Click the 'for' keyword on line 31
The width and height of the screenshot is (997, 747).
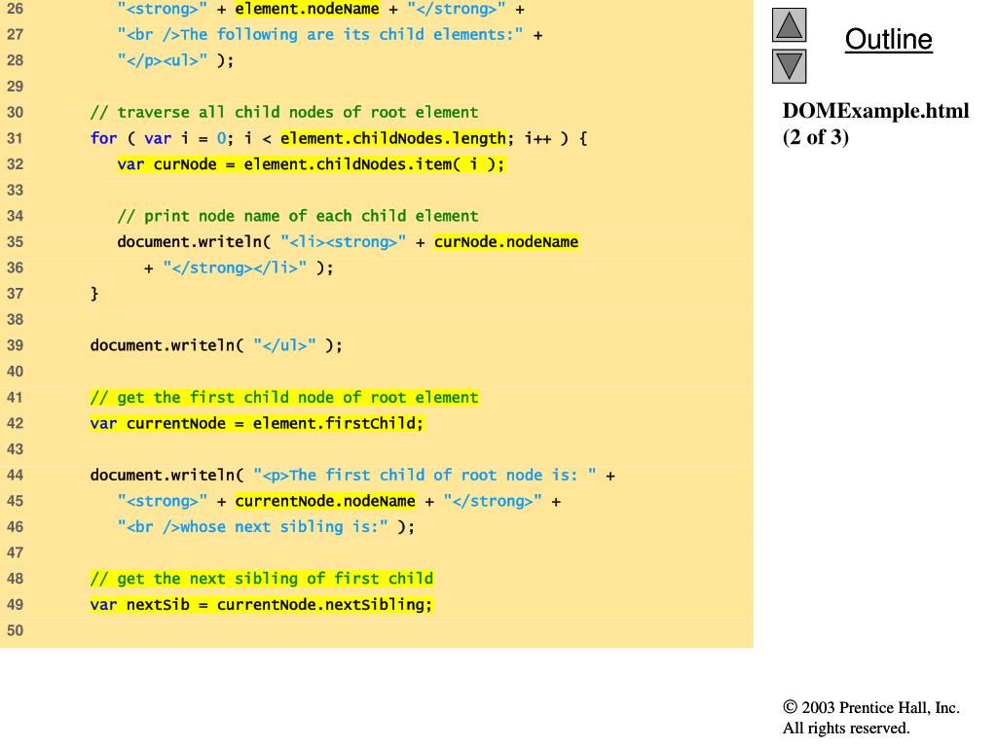coord(103,138)
